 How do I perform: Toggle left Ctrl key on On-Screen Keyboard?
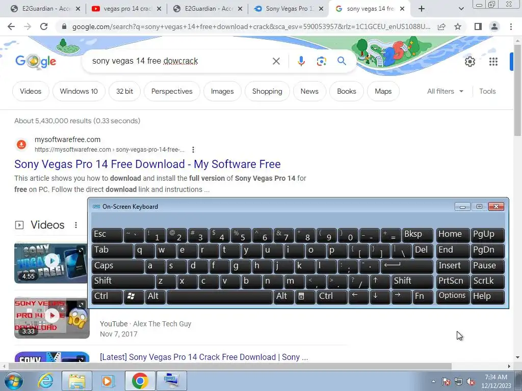point(107,297)
